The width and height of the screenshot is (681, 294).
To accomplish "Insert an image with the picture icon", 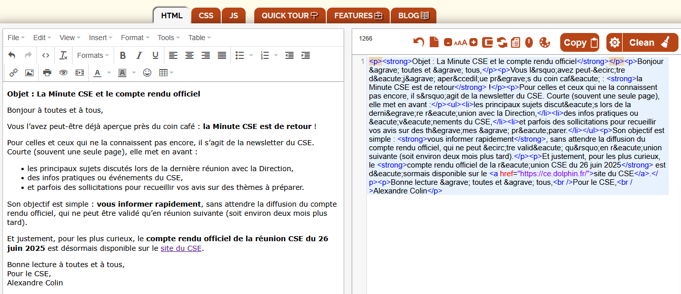I will (29, 73).
